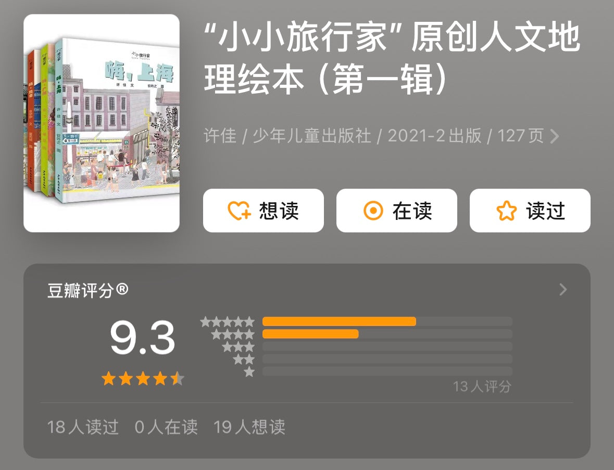Screen dimensions: 614x470
Task: Mark the book as 在读
Action: pos(397,211)
